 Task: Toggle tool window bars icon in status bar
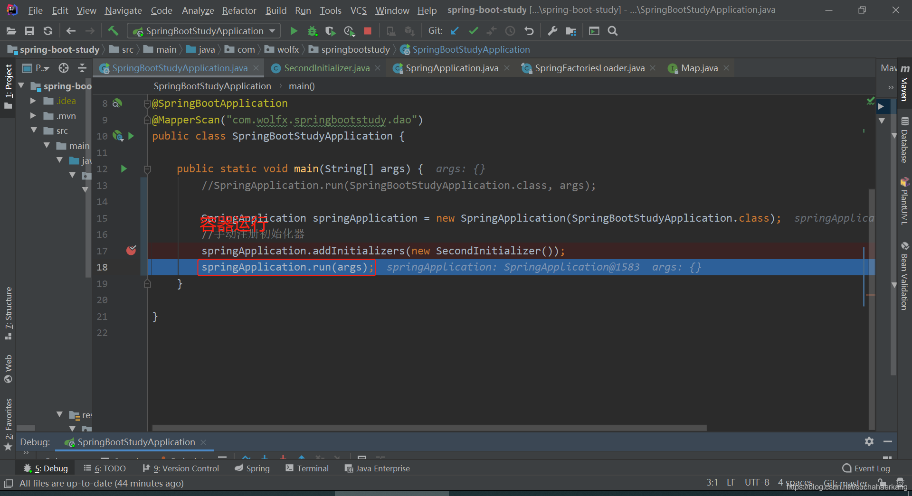coord(9,483)
